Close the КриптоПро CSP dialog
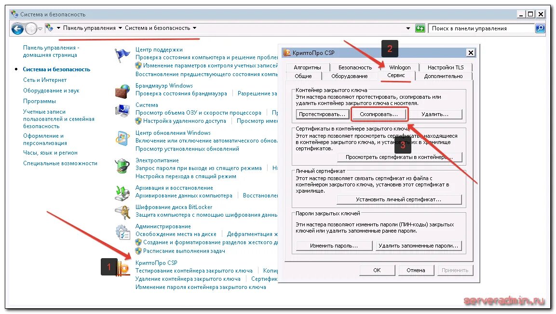This screenshot has height=314, width=556. coord(471,53)
